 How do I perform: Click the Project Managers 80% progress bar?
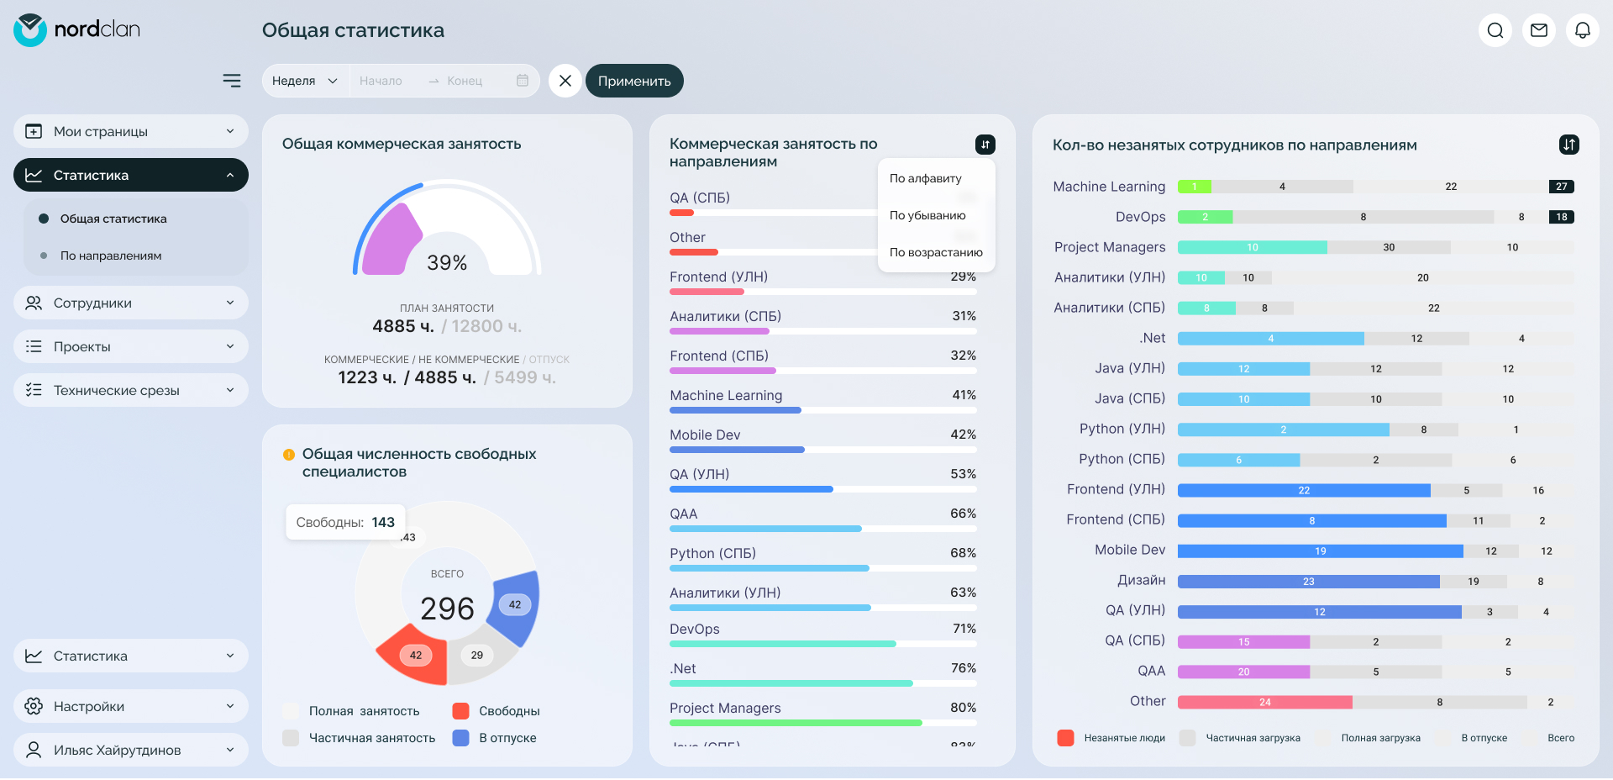pyautogui.click(x=823, y=723)
